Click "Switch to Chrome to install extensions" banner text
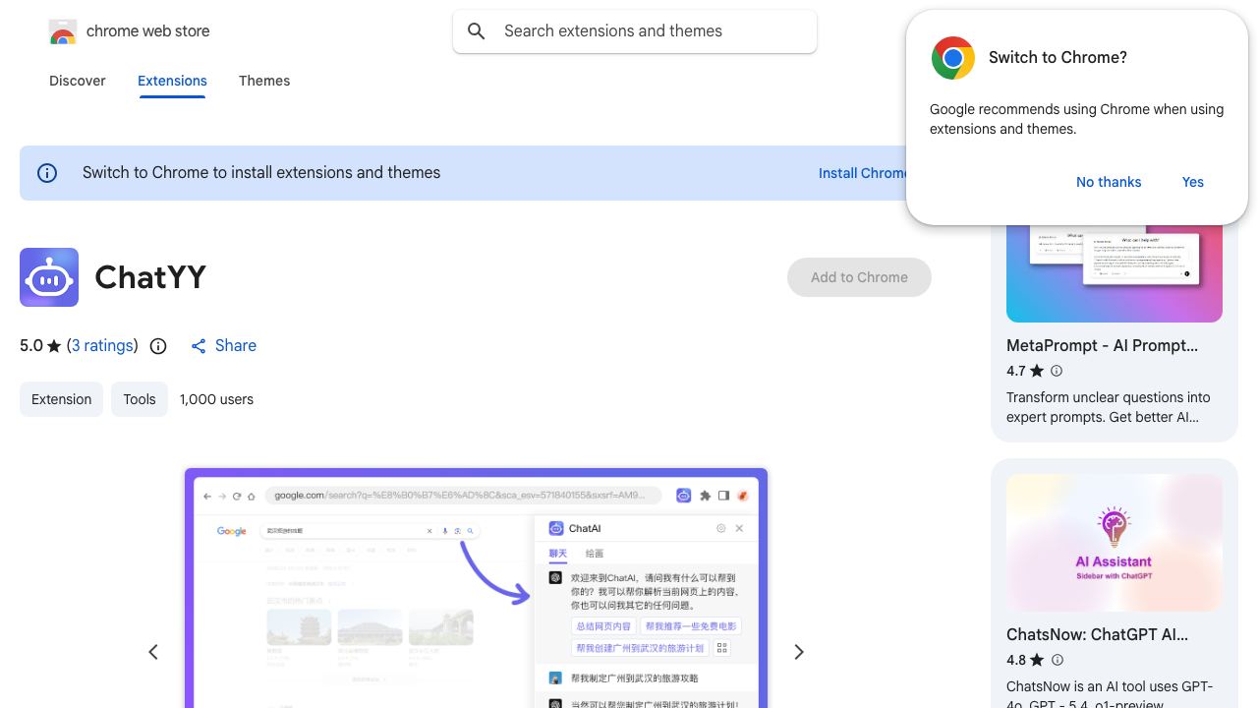This screenshot has width=1258, height=708. (261, 173)
